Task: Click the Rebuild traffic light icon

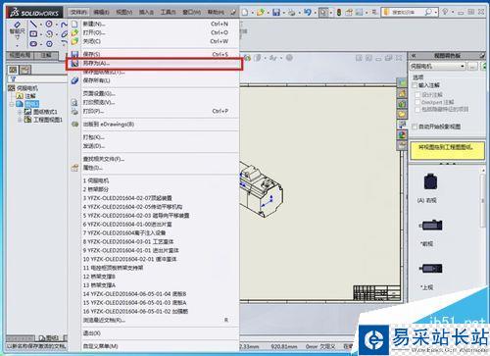Action: tap(339, 13)
